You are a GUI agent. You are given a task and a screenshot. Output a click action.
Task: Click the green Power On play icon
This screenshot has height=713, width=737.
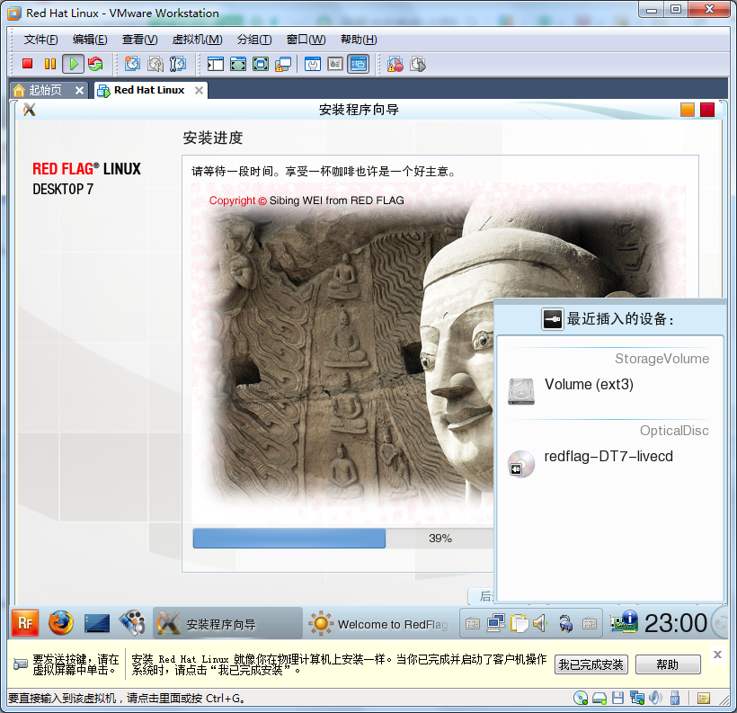coord(74,64)
